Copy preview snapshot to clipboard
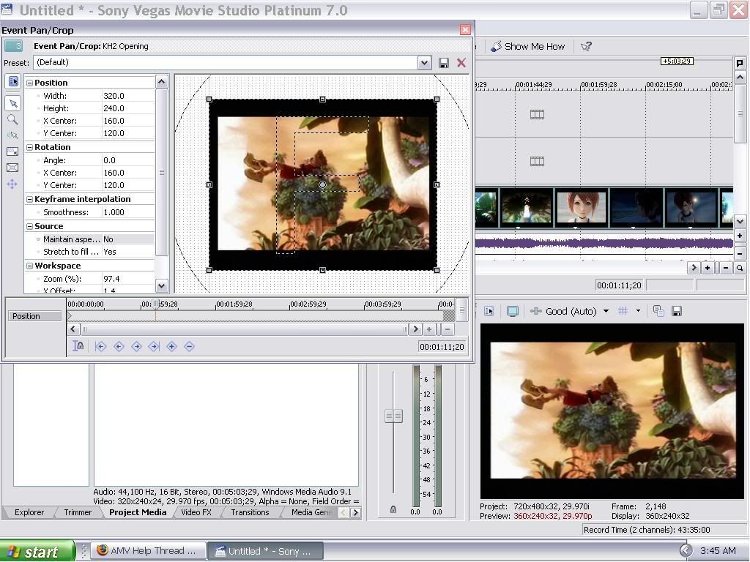The image size is (750, 562). click(x=658, y=312)
